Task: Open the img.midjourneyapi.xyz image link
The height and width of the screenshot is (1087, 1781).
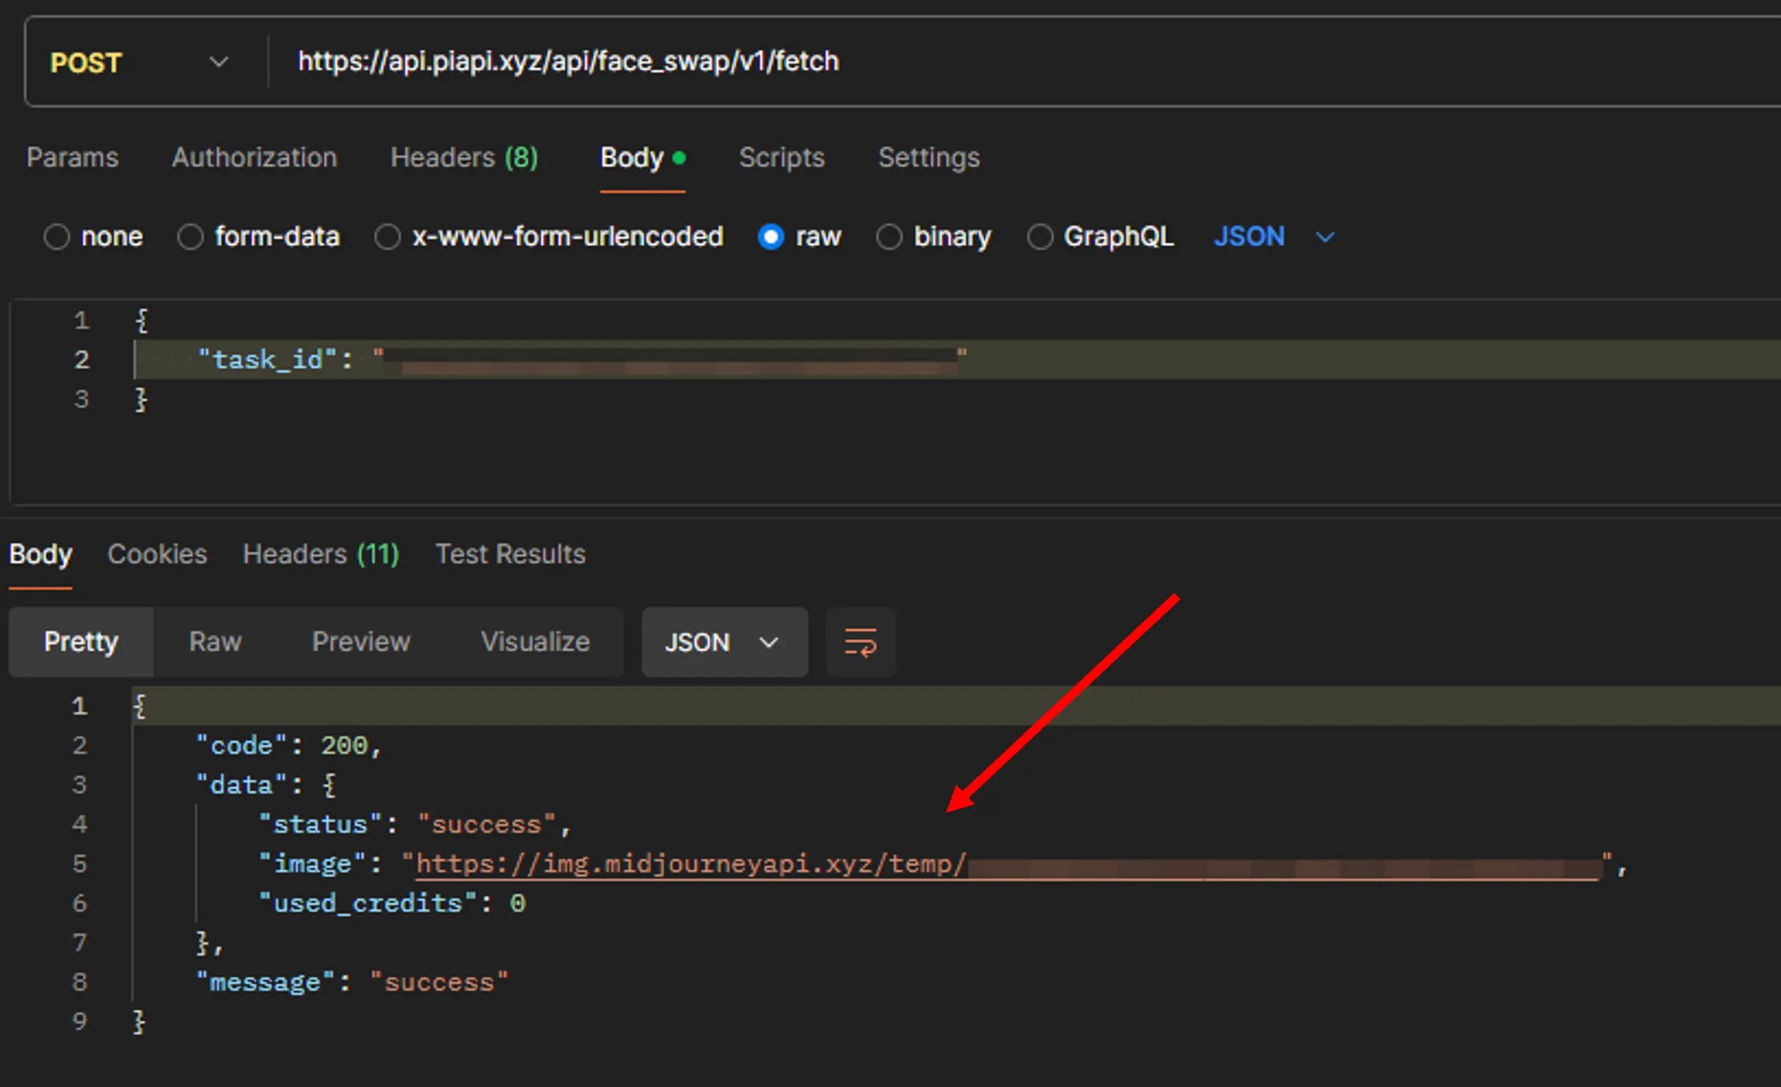Action: [x=1007, y=864]
